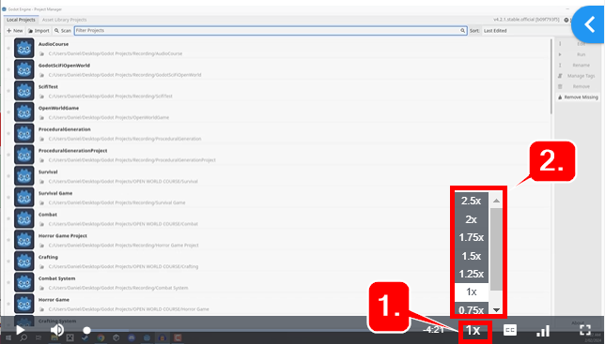605x344 pixels.
Task: Play the video
Action: pyautogui.click(x=20, y=330)
